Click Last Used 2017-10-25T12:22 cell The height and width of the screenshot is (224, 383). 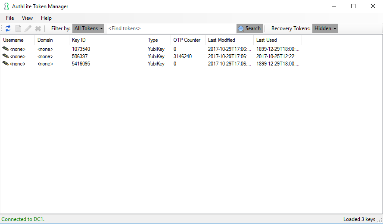[278, 56]
